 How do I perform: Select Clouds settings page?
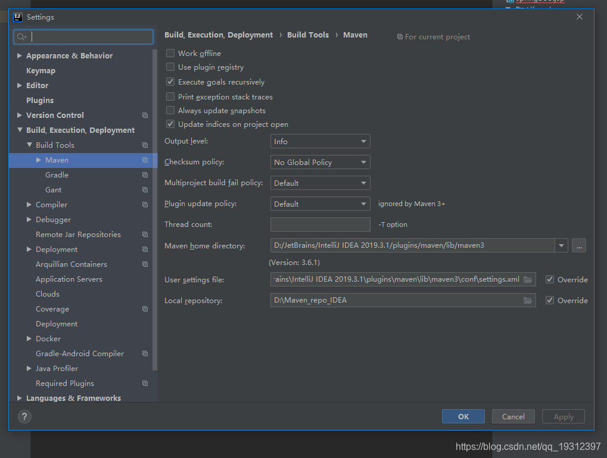click(x=48, y=294)
